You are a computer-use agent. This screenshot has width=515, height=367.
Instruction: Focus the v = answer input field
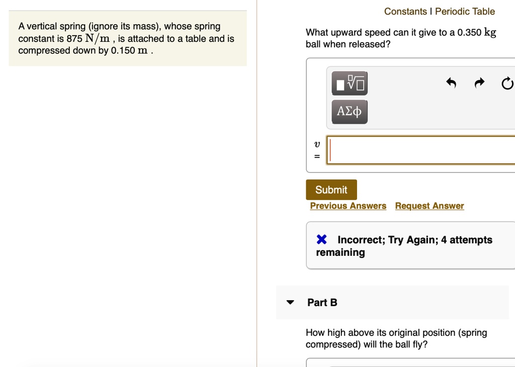[421, 150]
